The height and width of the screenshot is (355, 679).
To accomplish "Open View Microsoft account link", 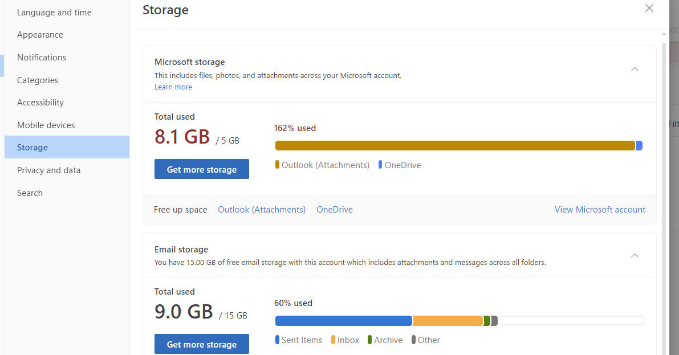I will point(600,210).
